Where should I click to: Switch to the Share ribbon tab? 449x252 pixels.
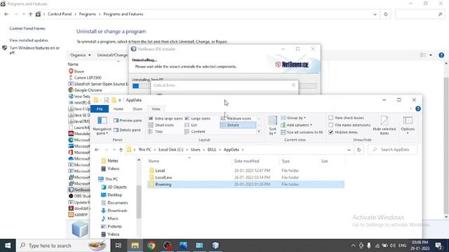(138, 109)
